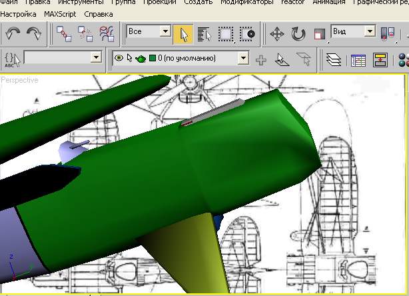
Task: Toggle the eye visibility of layer 0
Action: tap(119, 59)
